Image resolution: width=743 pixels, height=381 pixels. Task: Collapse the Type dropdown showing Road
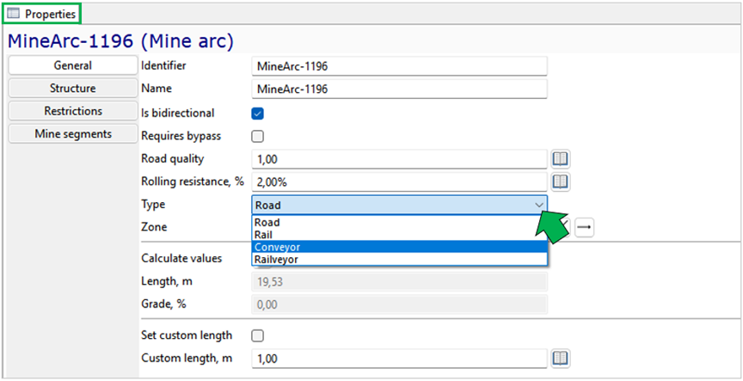pos(399,205)
